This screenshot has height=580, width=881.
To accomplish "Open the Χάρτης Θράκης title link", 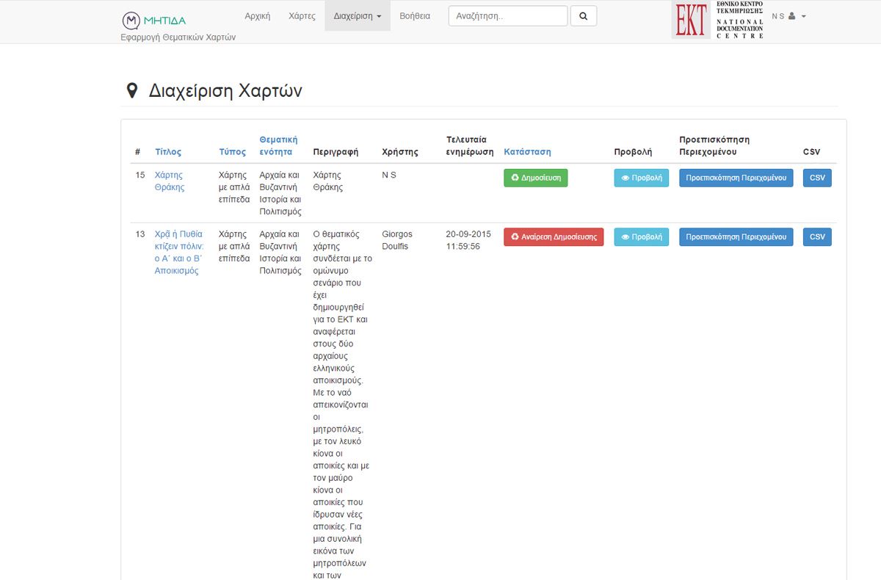I will coord(169,181).
